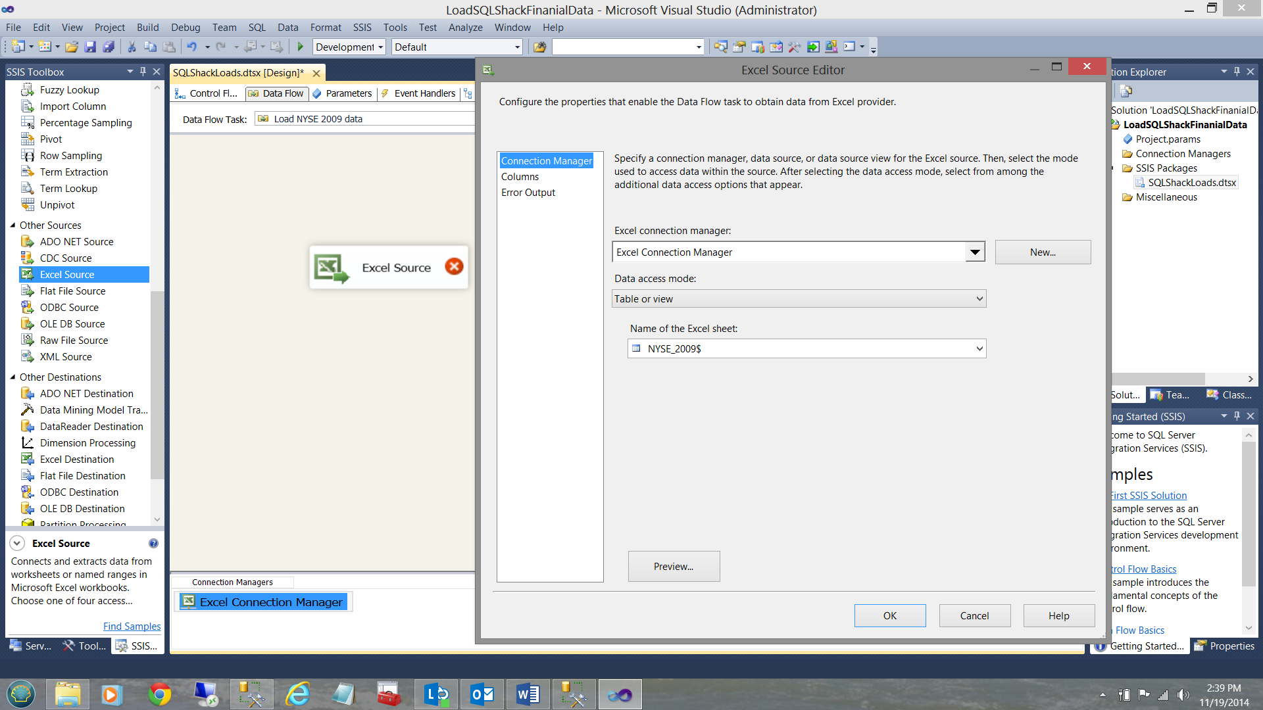The width and height of the screenshot is (1263, 710).
Task: Click the Excel Source error icon
Action: (x=454, y=266)
